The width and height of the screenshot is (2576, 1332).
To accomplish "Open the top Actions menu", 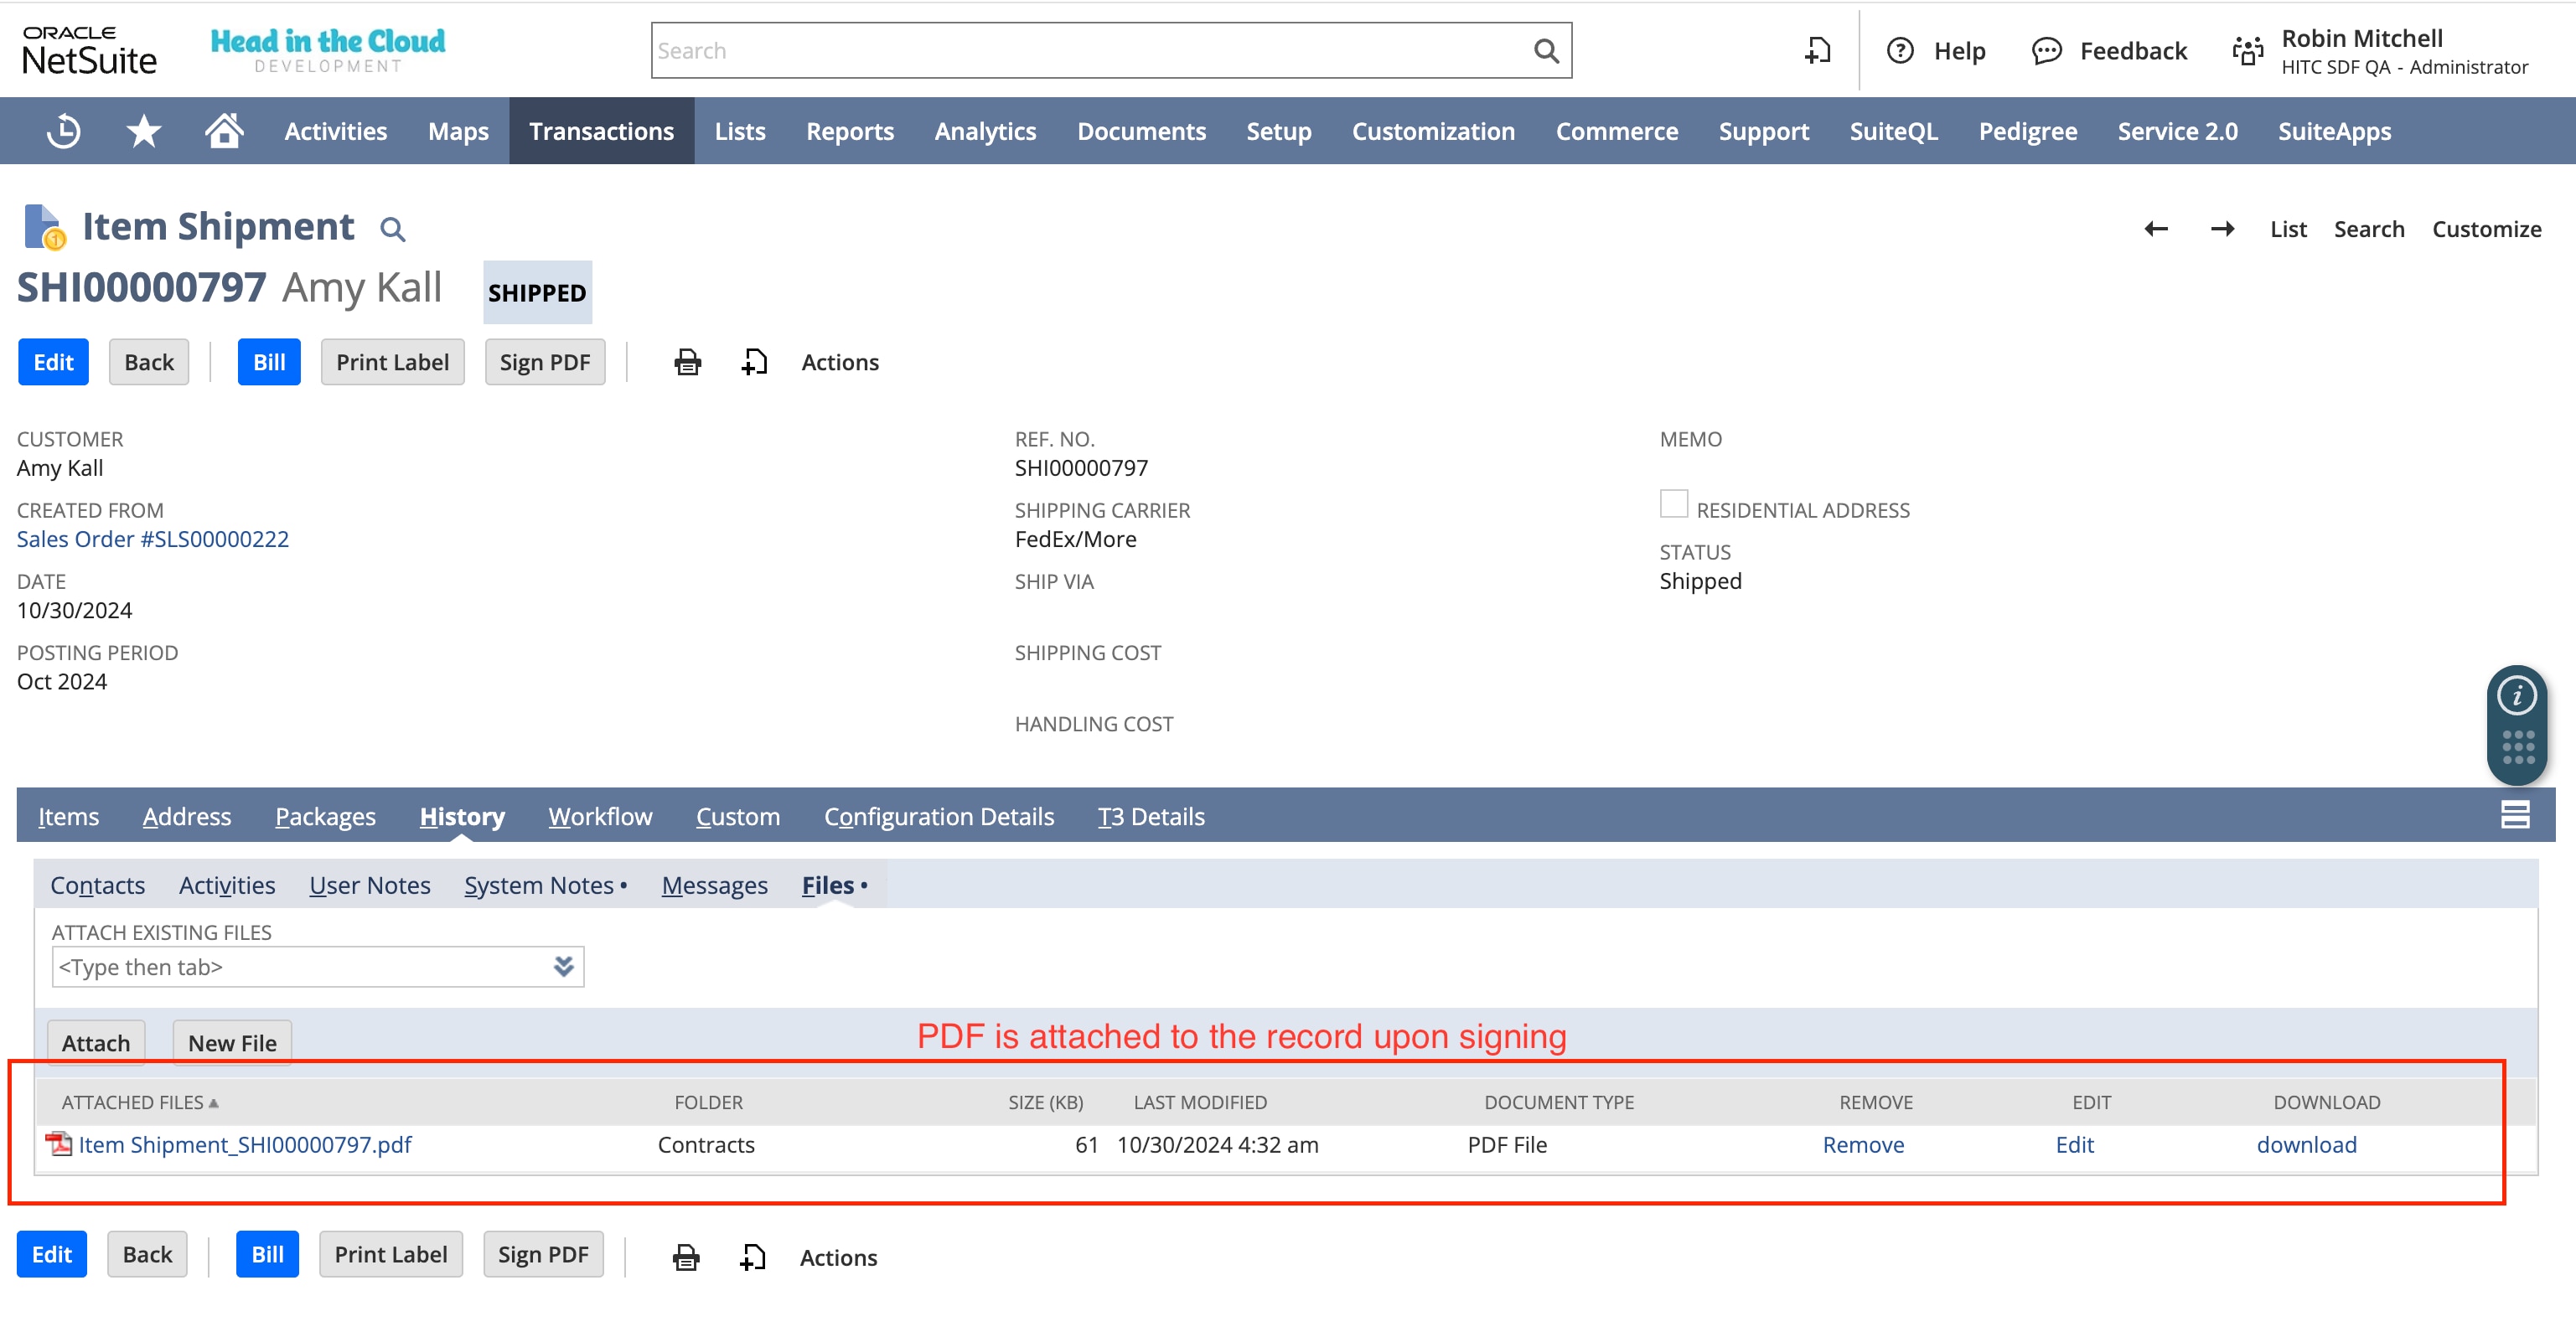I will [x=839, y=362].
